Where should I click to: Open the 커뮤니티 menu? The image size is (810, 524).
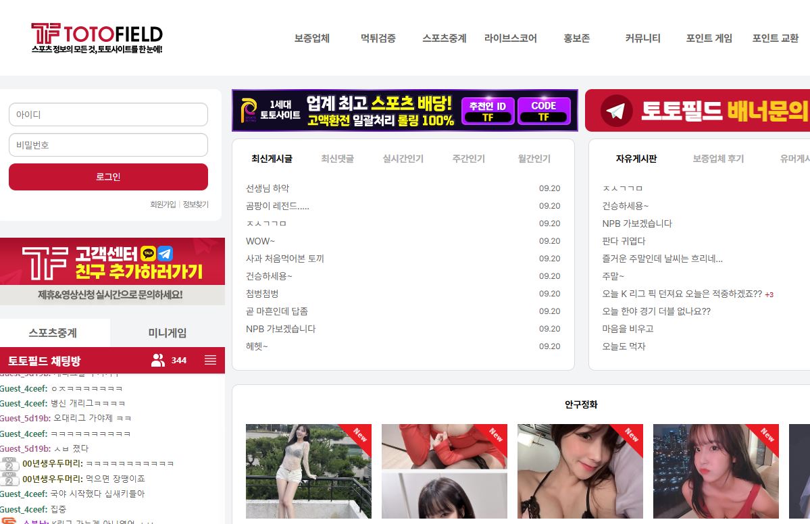tap(642, 38)
